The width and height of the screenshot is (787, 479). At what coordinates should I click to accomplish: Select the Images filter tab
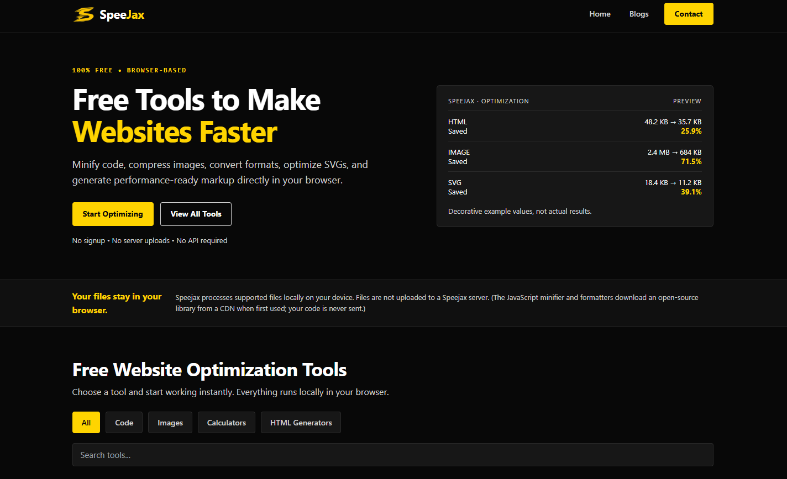170,423
